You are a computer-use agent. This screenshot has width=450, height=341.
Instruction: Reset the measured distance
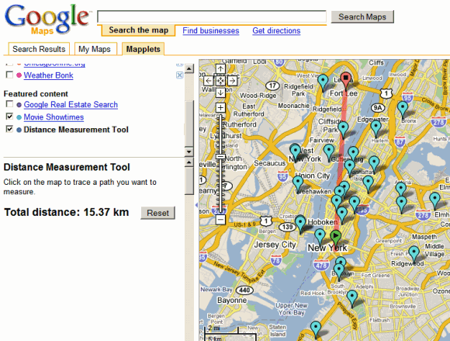tap(157, 213)
